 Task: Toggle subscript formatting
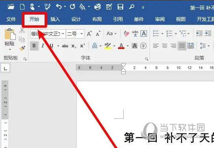click(74, 46)
